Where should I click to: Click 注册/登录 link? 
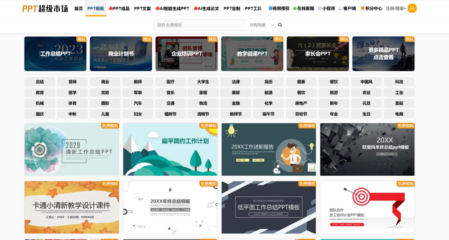[396, 9]
